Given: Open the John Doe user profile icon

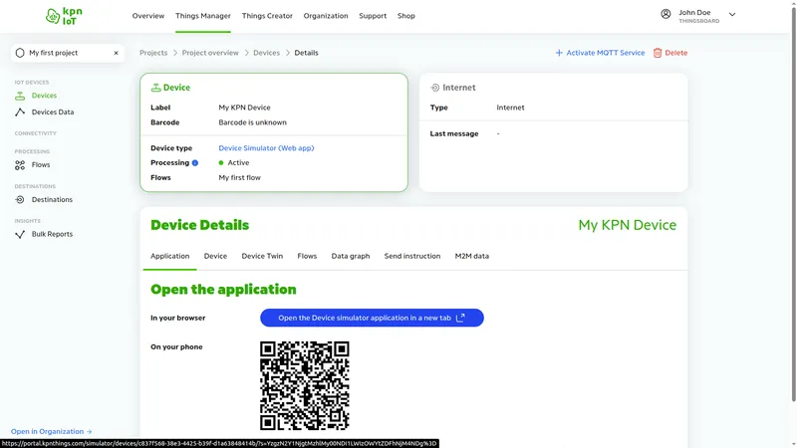Looking at the screenshot, I should point(665,14).
